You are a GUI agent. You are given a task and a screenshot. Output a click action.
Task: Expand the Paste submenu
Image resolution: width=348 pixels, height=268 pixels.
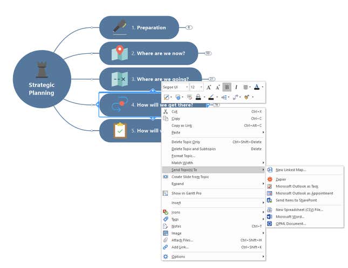point(214,132)
